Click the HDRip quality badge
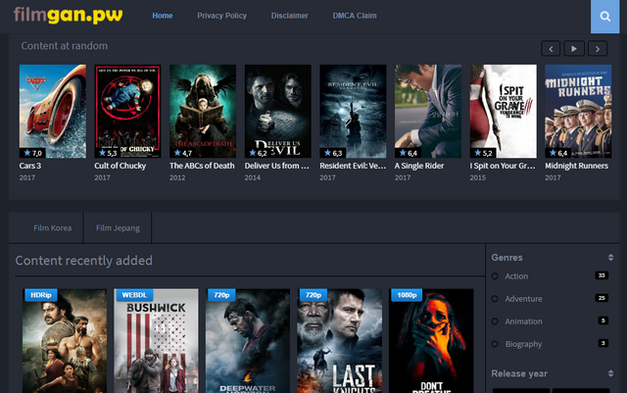Screen dimensions: 627x393 pyautogui.click(x=41, y=295)
